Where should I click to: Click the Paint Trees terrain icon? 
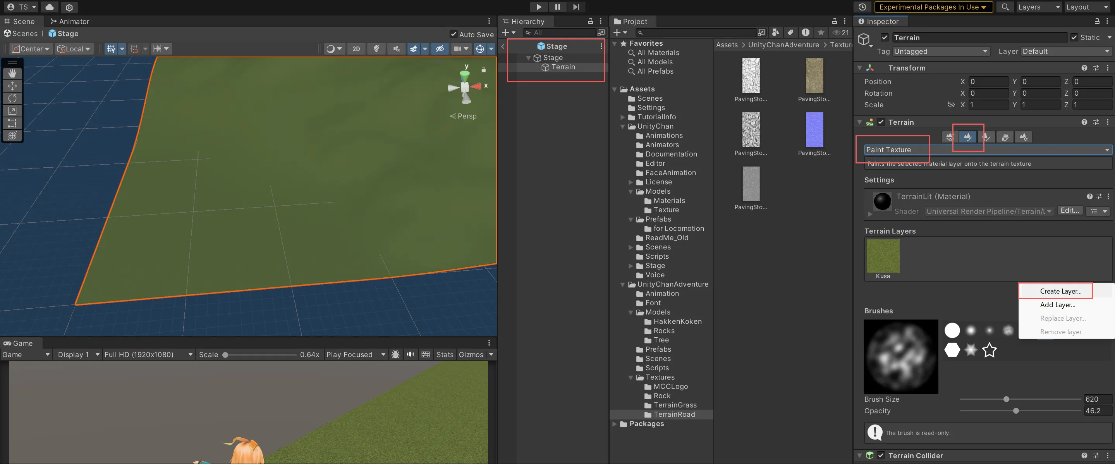coord(986,137)
